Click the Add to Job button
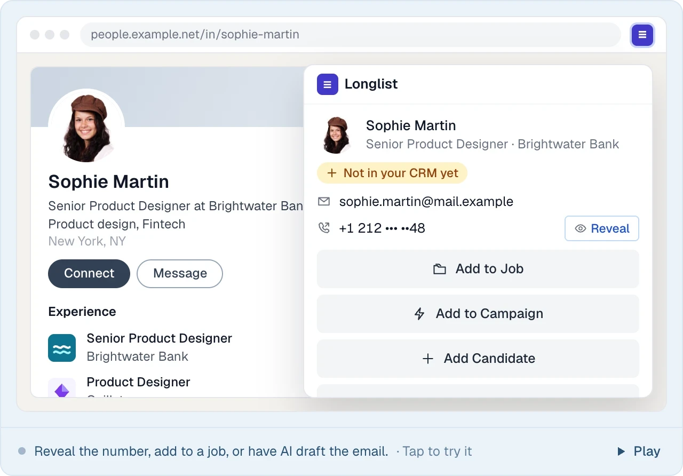Viewport: 683px width, 476px height. tap(478, 269)
